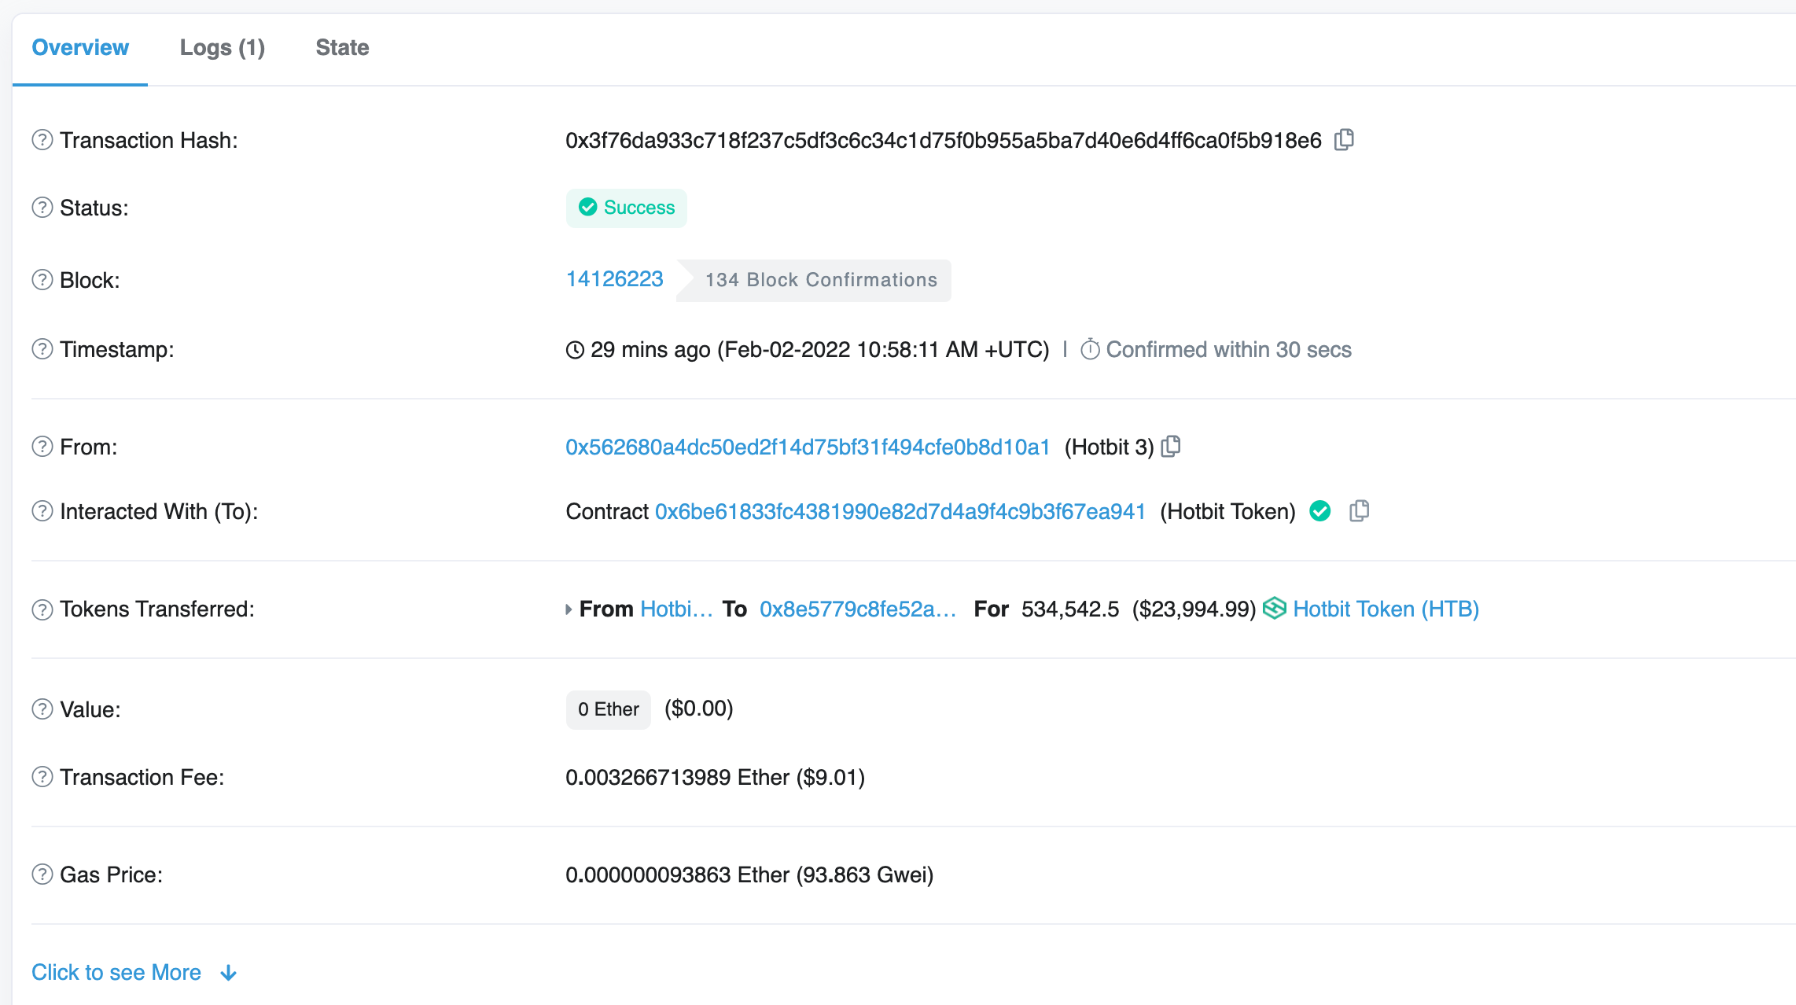The image size is (1796, 1005).
Task: Expand the tokens transferred details triangle
Action: click(569, 609)
